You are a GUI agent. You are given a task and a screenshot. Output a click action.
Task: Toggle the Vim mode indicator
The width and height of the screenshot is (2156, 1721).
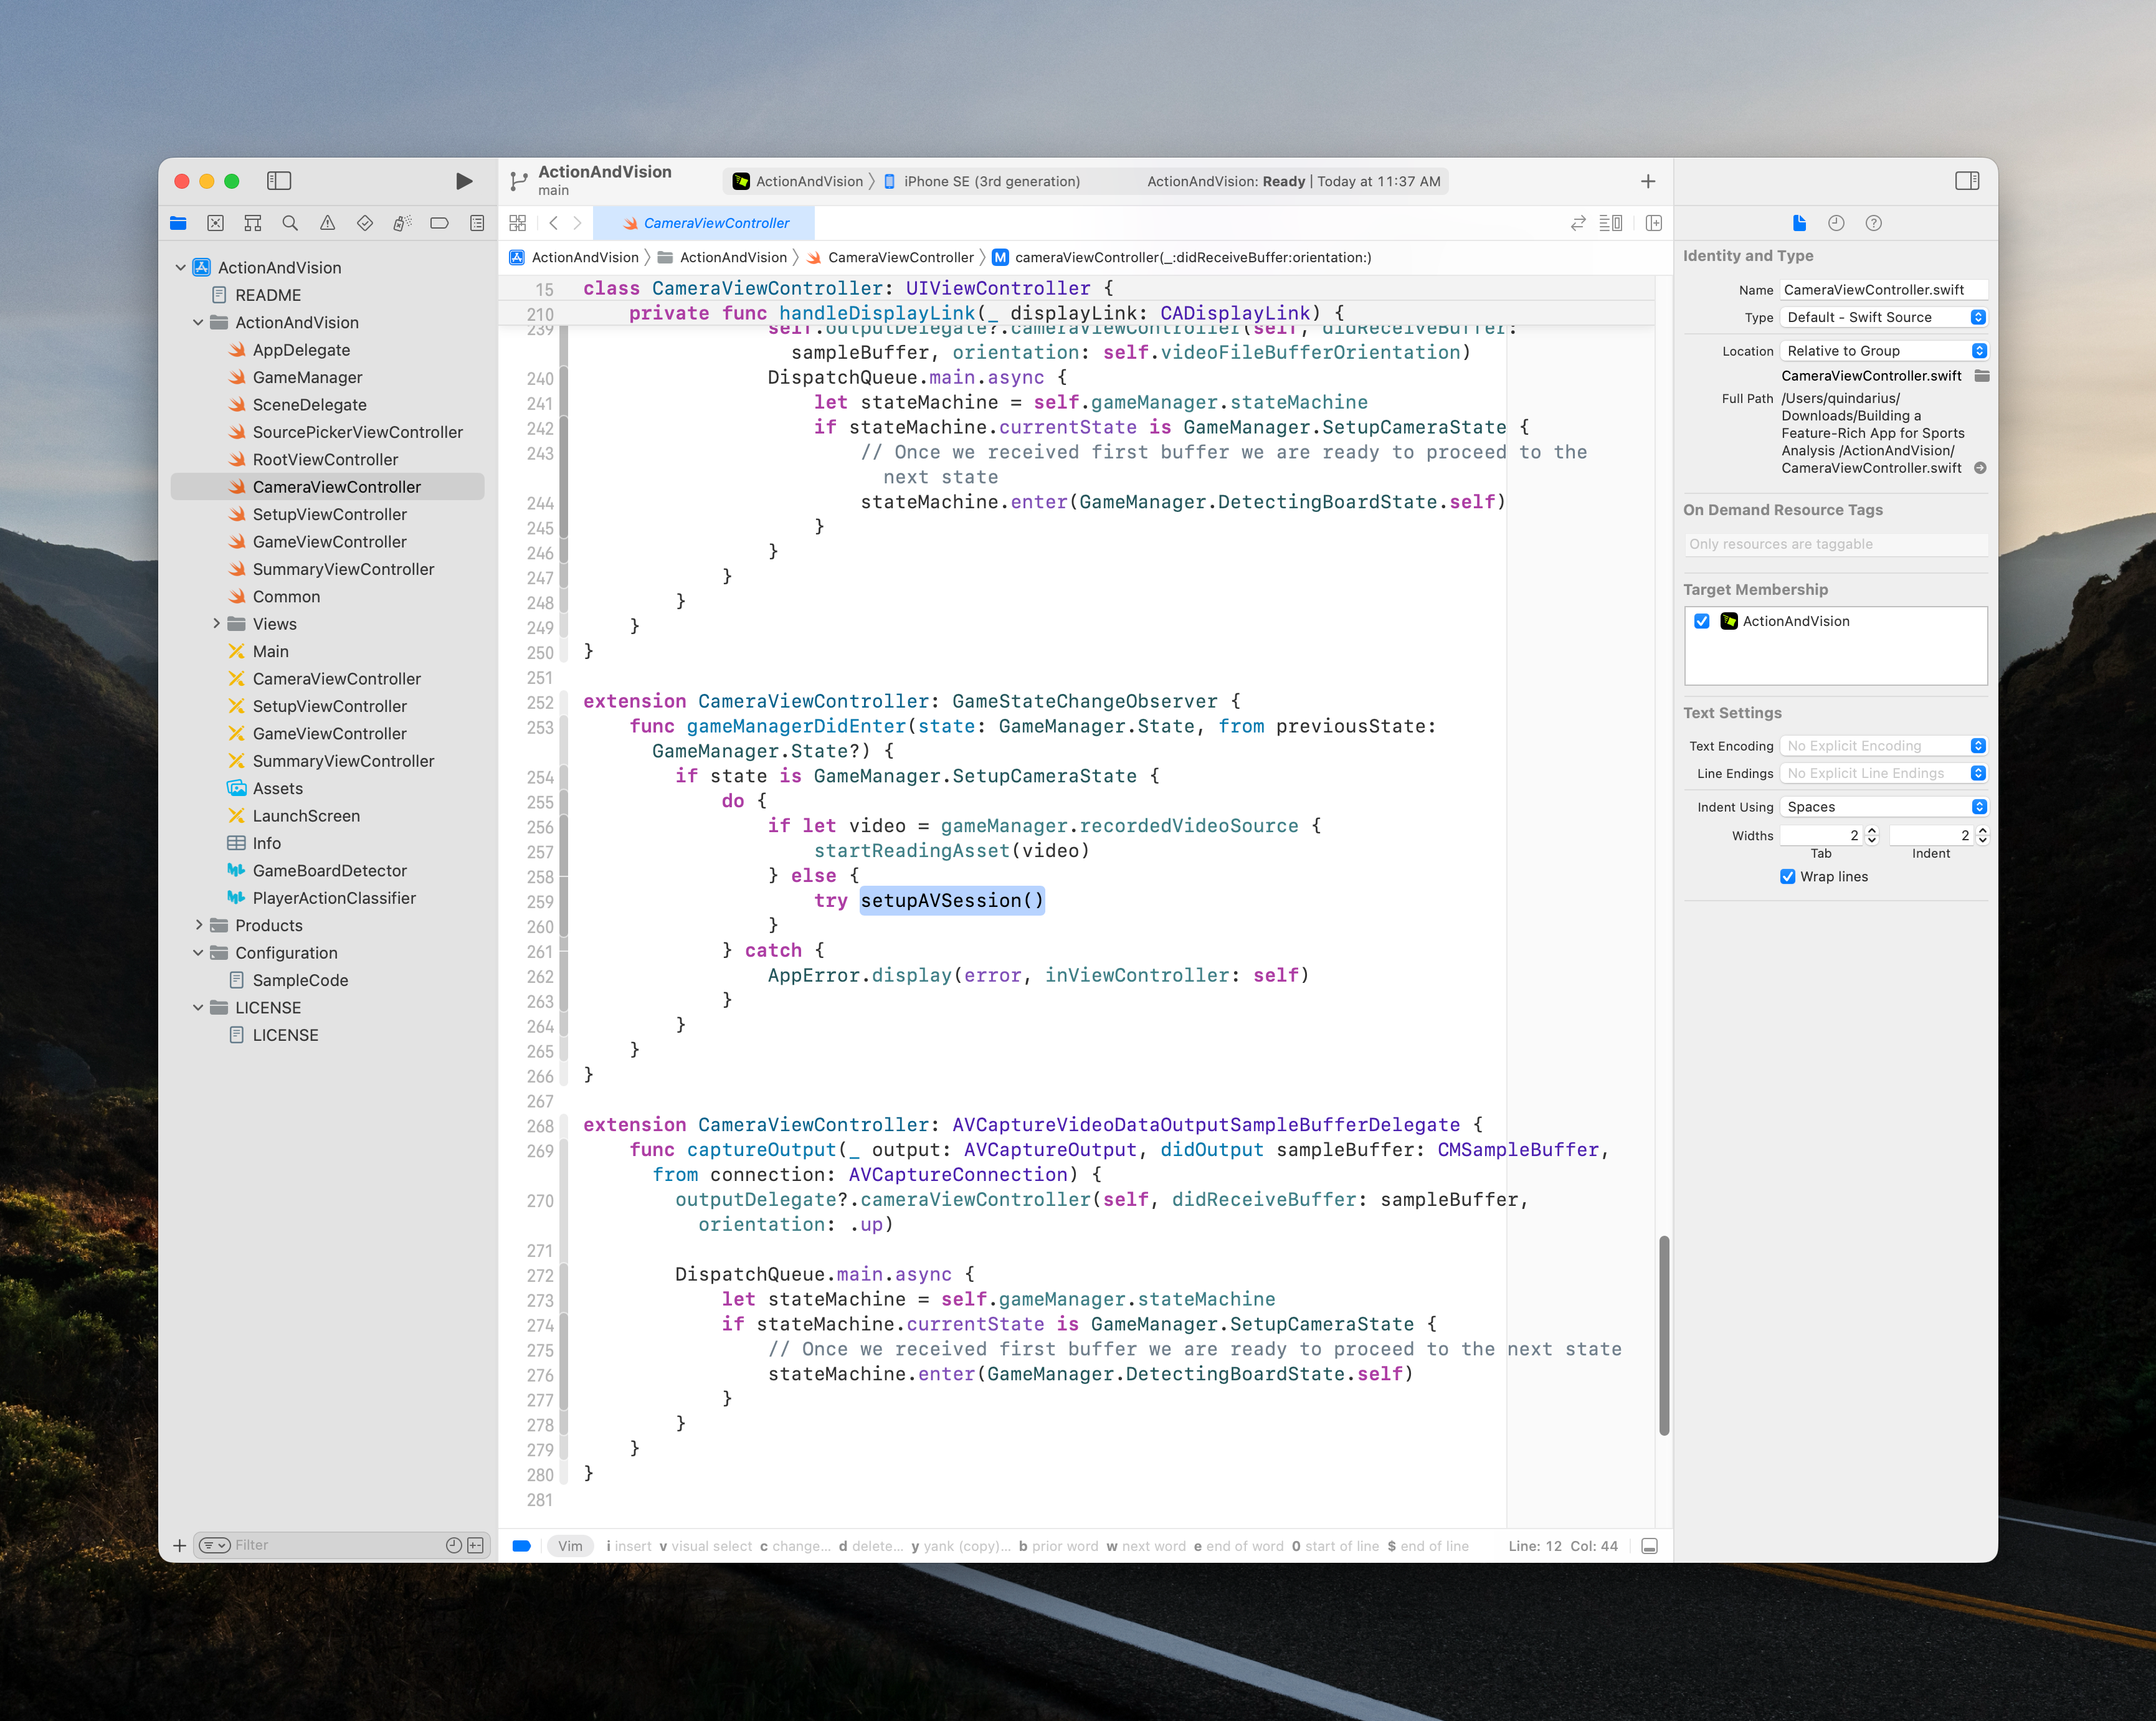coord(570,1545)
